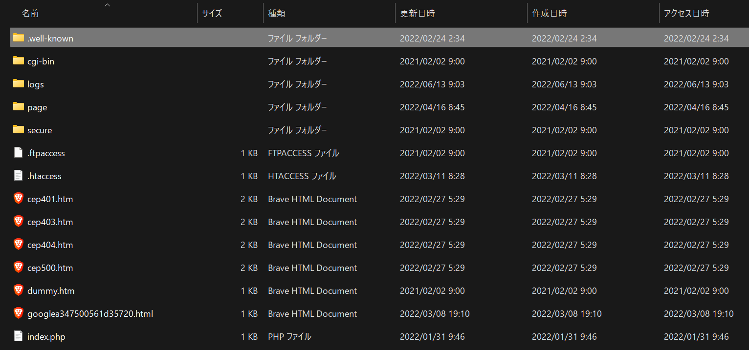Select the secure folder icon
Viewport: 749px width, 350px height.
click(19, 129)
